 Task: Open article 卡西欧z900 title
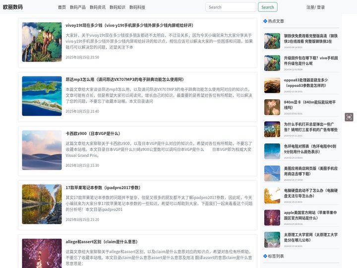pos(93,134)
